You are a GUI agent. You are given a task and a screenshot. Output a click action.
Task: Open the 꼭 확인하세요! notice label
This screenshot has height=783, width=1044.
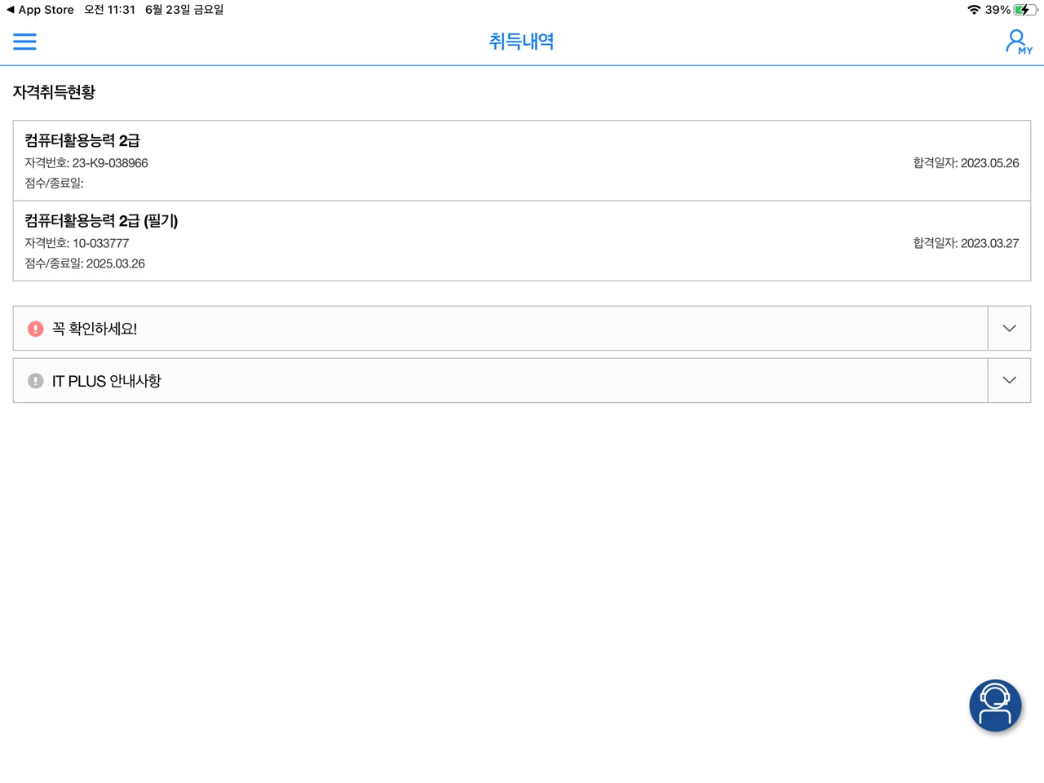coord(95,329)
